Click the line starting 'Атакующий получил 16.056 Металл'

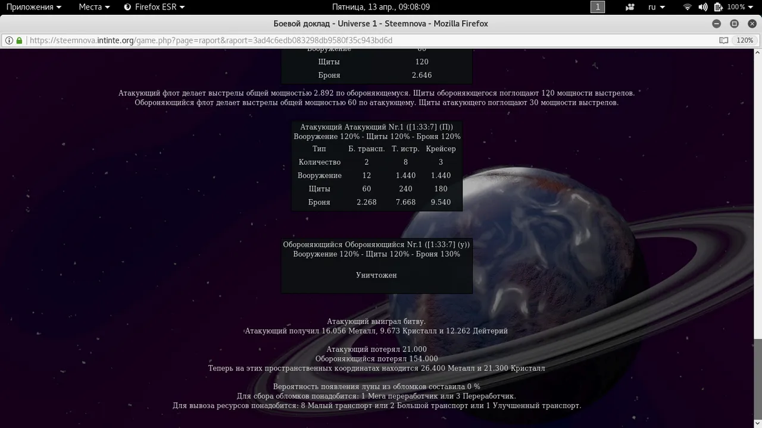pyautogui.click(x=376, y=331)
